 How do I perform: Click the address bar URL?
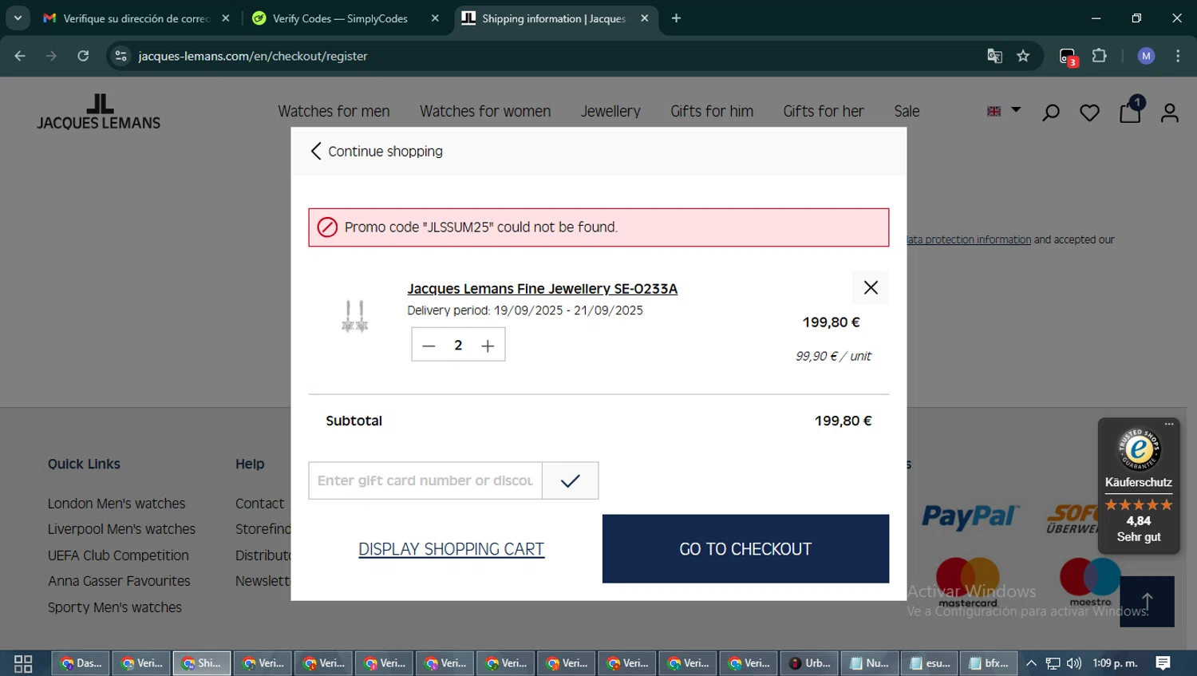point(252,56)
